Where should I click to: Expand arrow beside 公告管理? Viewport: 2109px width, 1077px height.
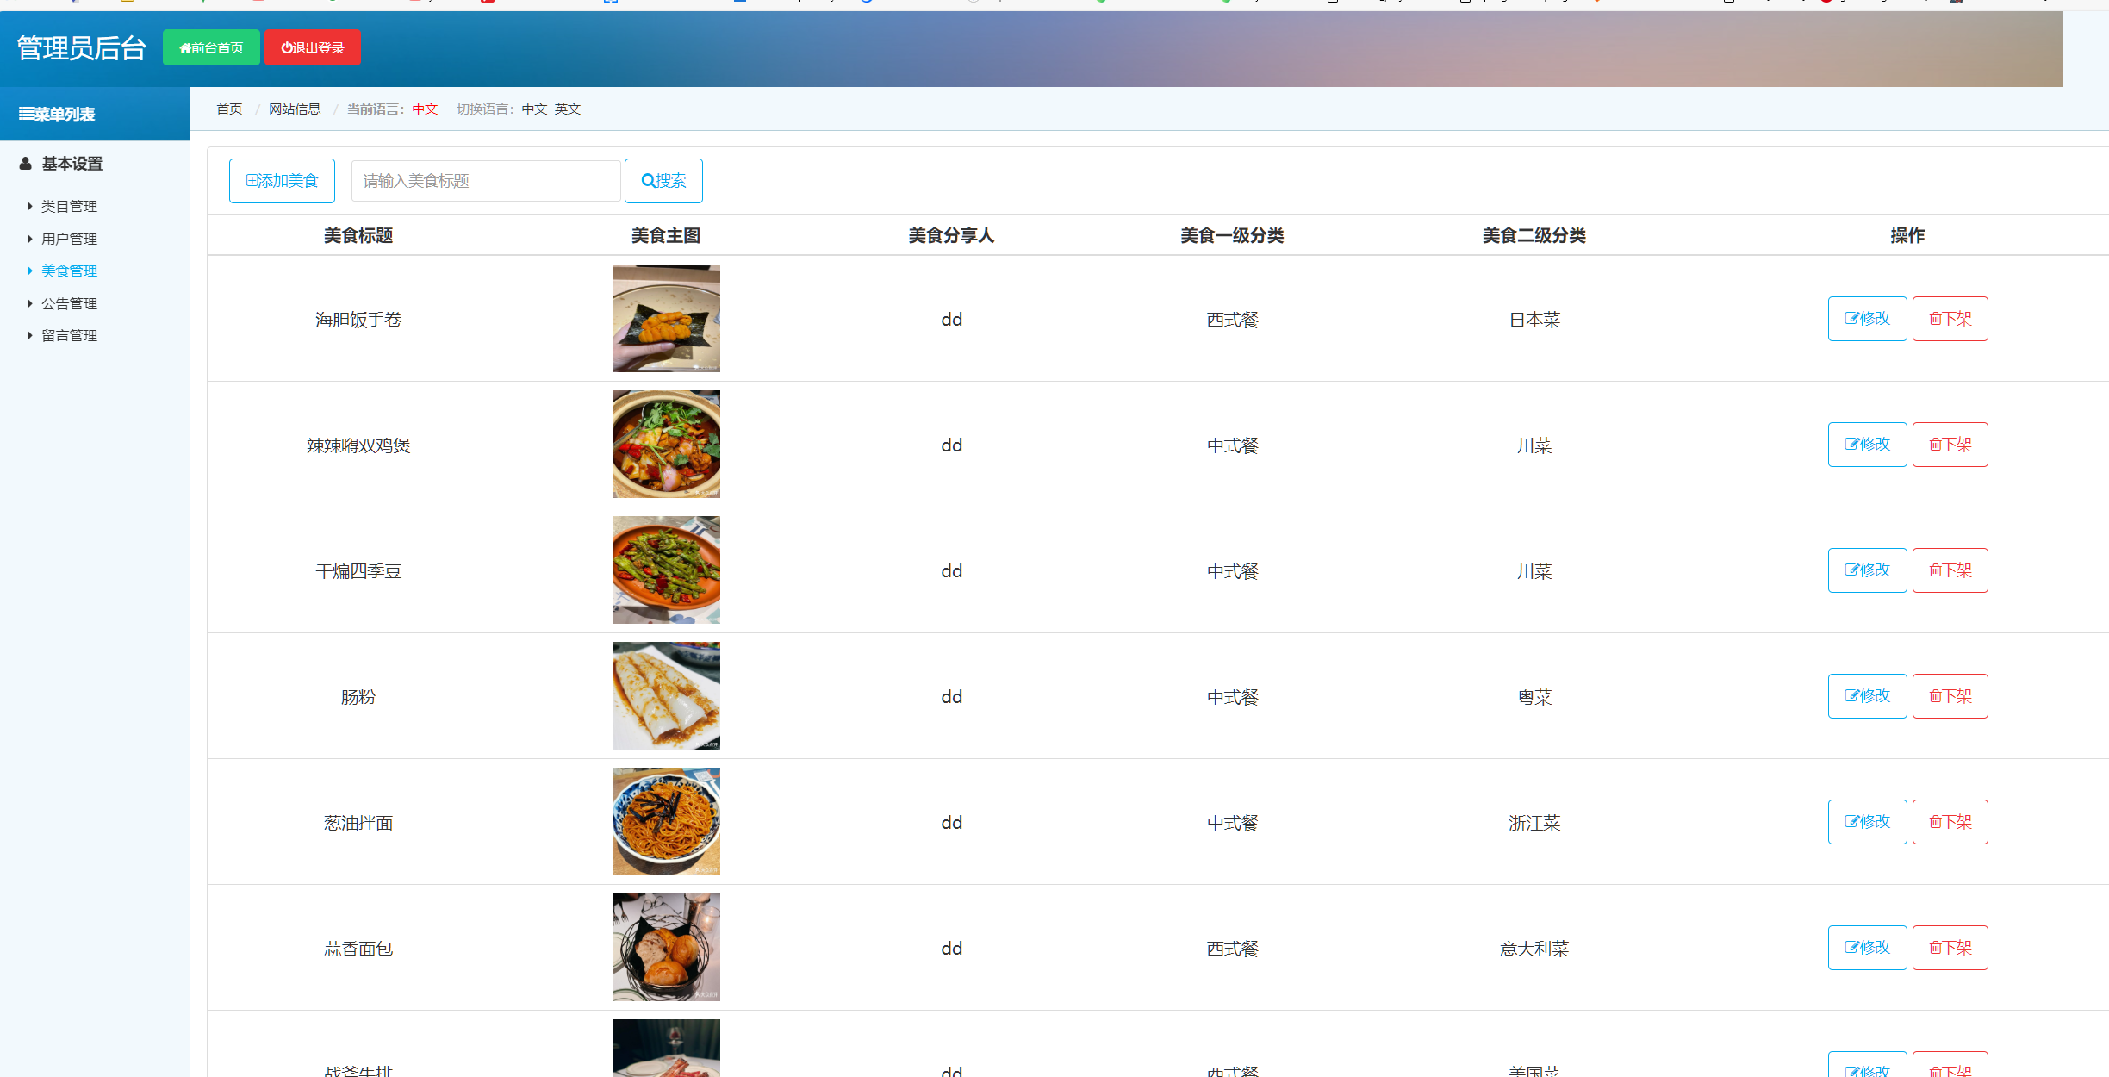tap(30, 303)
